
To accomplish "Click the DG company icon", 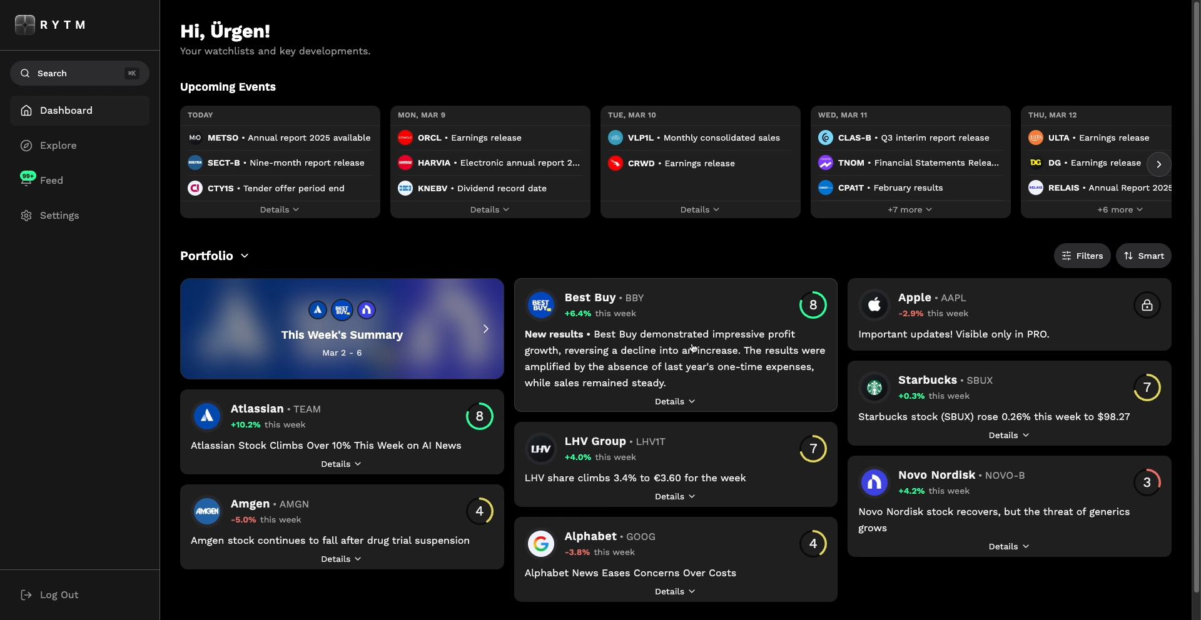I will (x=1036, y=162).
